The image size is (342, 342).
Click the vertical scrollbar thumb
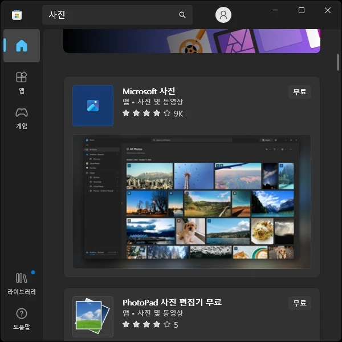coord(338,62)
